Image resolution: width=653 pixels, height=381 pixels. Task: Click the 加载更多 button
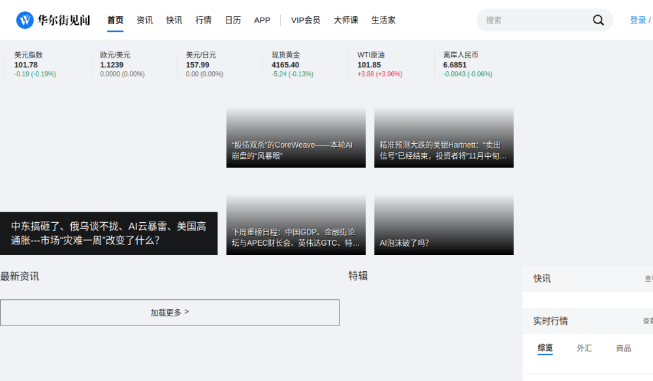point(170,312)
